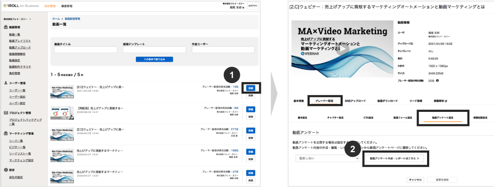
Task: Open ユーザー追加 in the sidebar
Action: pyautogui.click(x=17, y=96)
